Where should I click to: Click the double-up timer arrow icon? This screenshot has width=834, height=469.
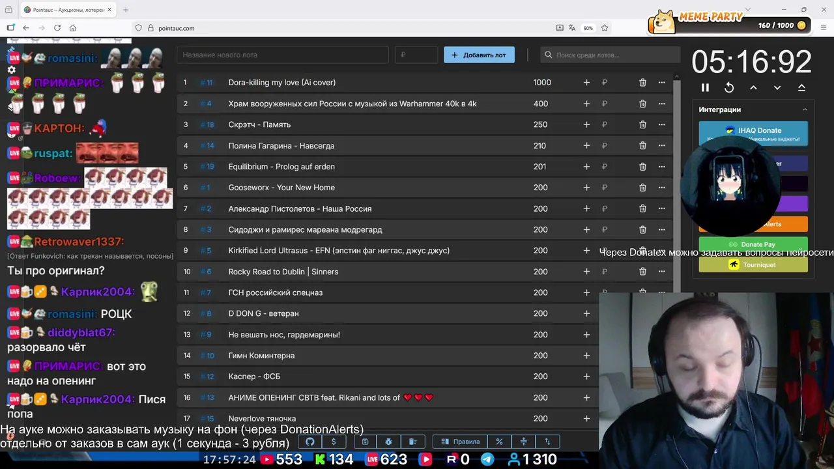(x=801, y=87)
